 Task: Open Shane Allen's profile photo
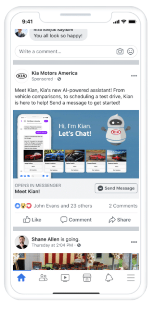click(21, 242)
